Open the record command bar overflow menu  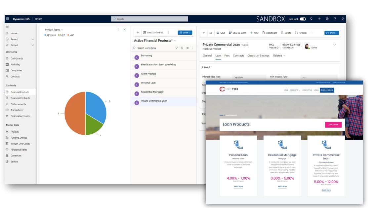coord(312,33)
